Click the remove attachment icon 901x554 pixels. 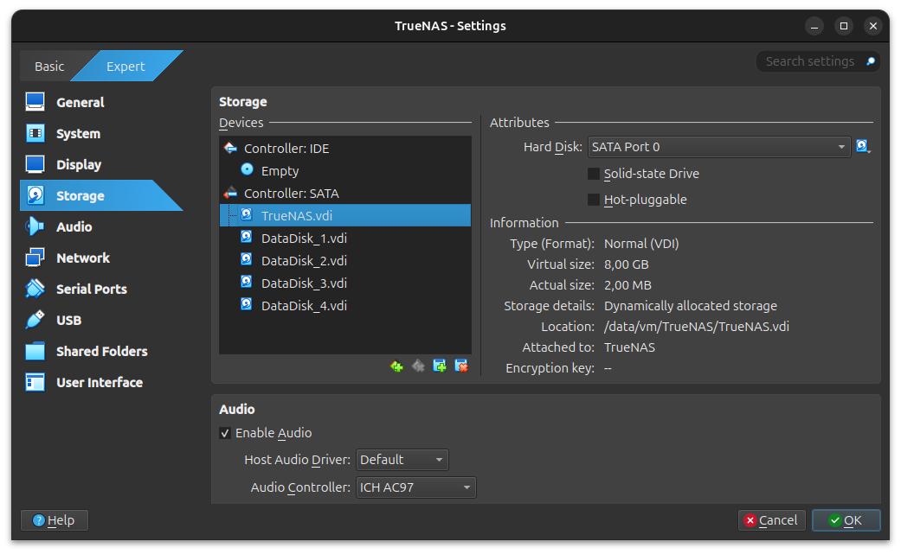click(461, 366)
